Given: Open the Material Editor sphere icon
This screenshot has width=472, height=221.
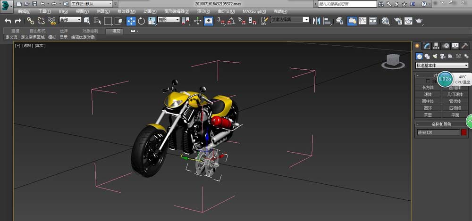Looking at the screenshot, I should pos(386,21).
